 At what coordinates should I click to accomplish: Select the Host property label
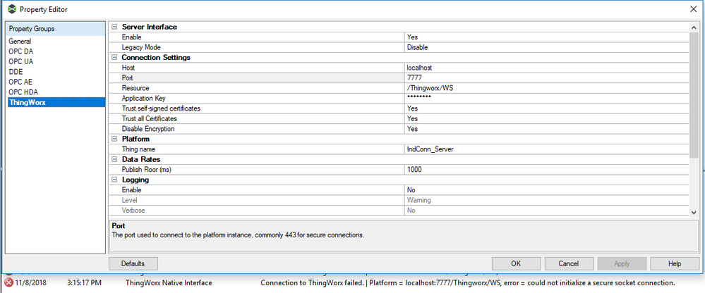[x=128, y=68]
